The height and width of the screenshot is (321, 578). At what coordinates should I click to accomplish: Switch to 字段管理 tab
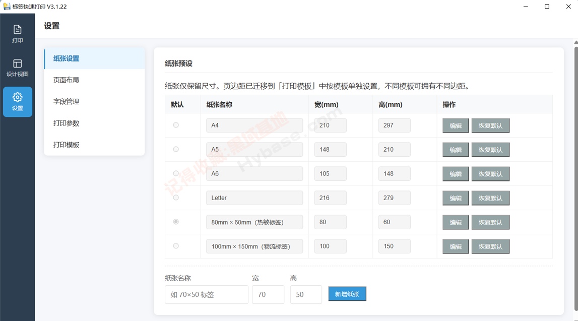click(x=94, y=101)
